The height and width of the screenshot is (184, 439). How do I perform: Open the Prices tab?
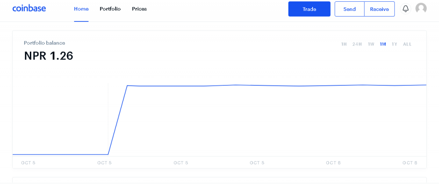[x=139, y=9]
